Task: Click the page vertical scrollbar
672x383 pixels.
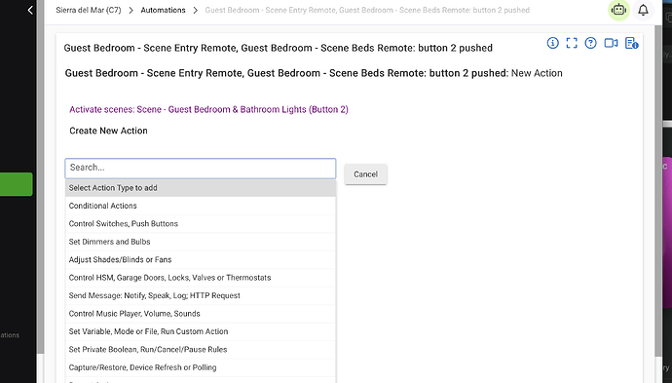Action: [x=658, y=190]
